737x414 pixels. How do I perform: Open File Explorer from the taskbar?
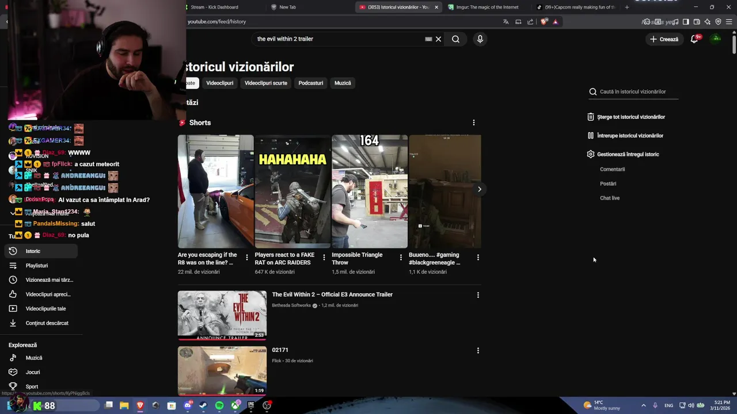[x=124, y=405]
